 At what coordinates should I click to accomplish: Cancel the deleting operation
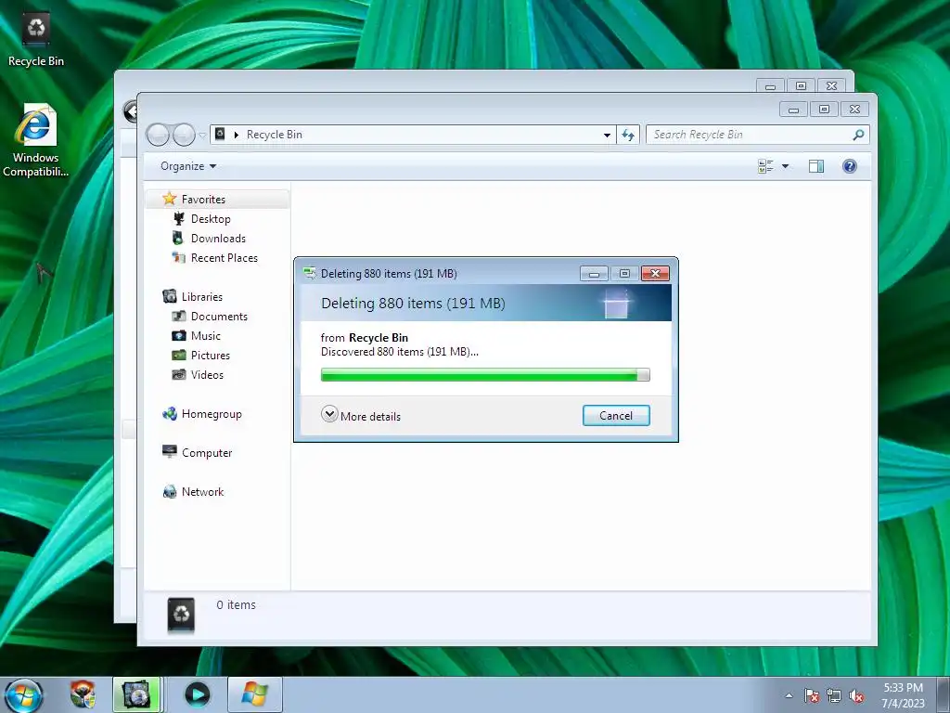(x=616, y=415)
